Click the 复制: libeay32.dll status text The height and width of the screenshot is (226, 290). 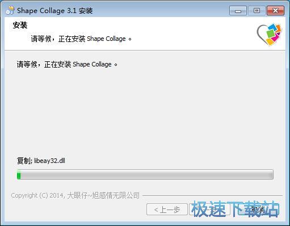point(41,161)
